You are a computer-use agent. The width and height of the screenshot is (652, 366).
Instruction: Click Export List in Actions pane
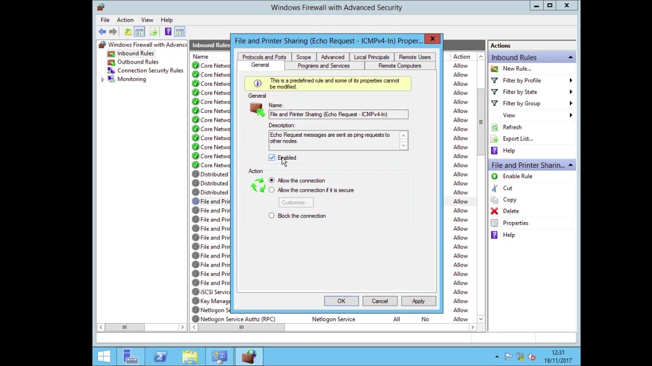tap(518, 139)
